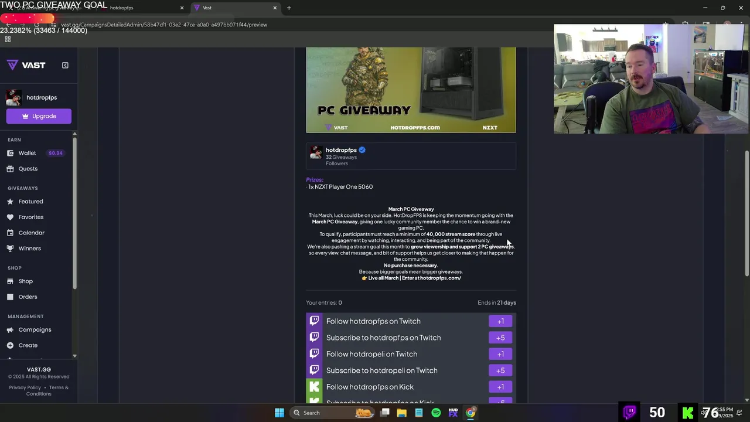Open the Windows Start menu
Image resolution: width=750 pixels, height=422 pixels.
279,413
